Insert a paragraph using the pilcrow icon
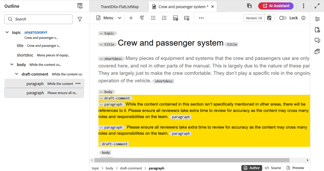This screenshot has width=324, height=171. tap(142, 18)
